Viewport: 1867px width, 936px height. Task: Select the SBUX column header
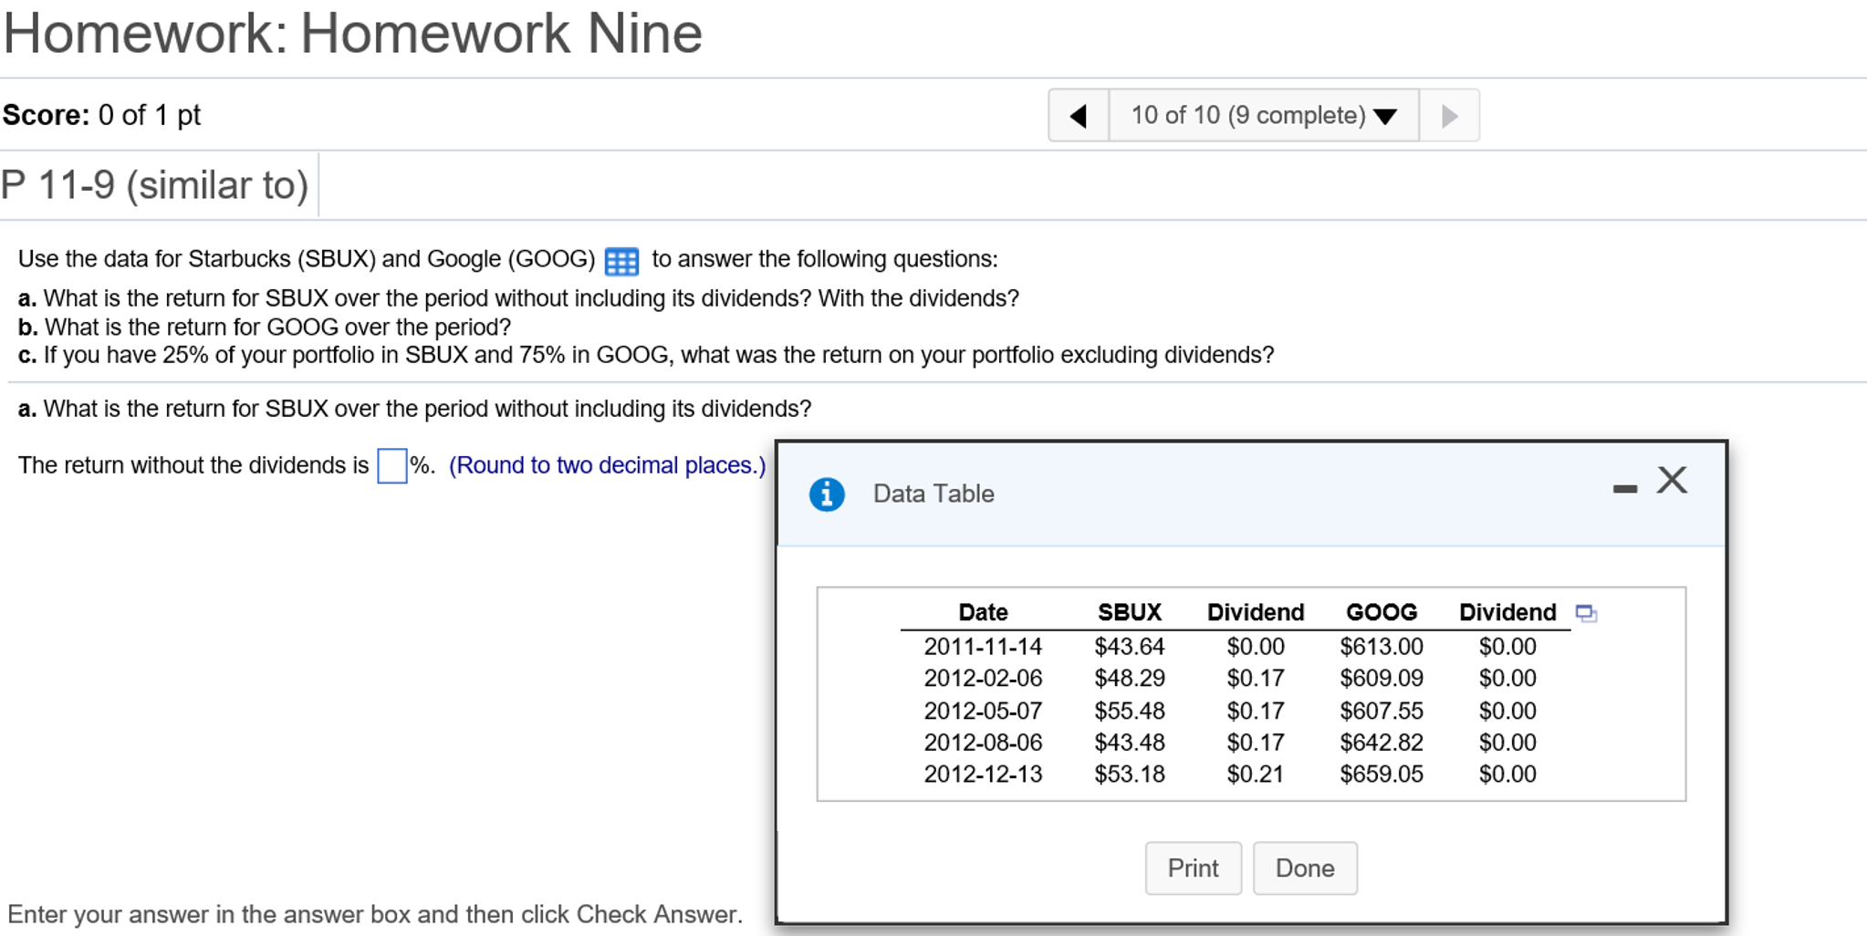(x=1129, y=612)
